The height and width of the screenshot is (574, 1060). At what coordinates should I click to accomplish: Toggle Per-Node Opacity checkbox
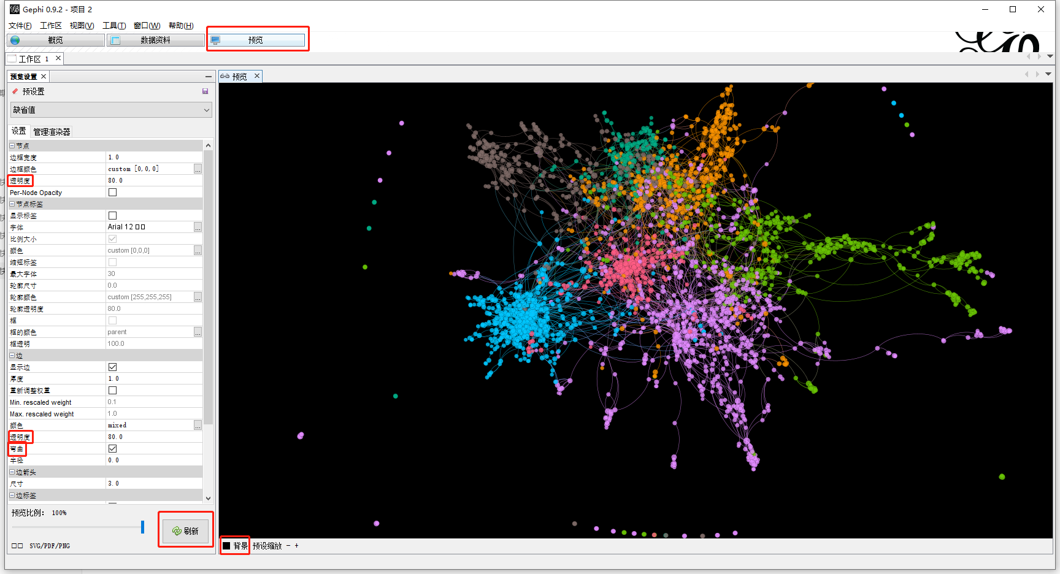click(112, 192)
